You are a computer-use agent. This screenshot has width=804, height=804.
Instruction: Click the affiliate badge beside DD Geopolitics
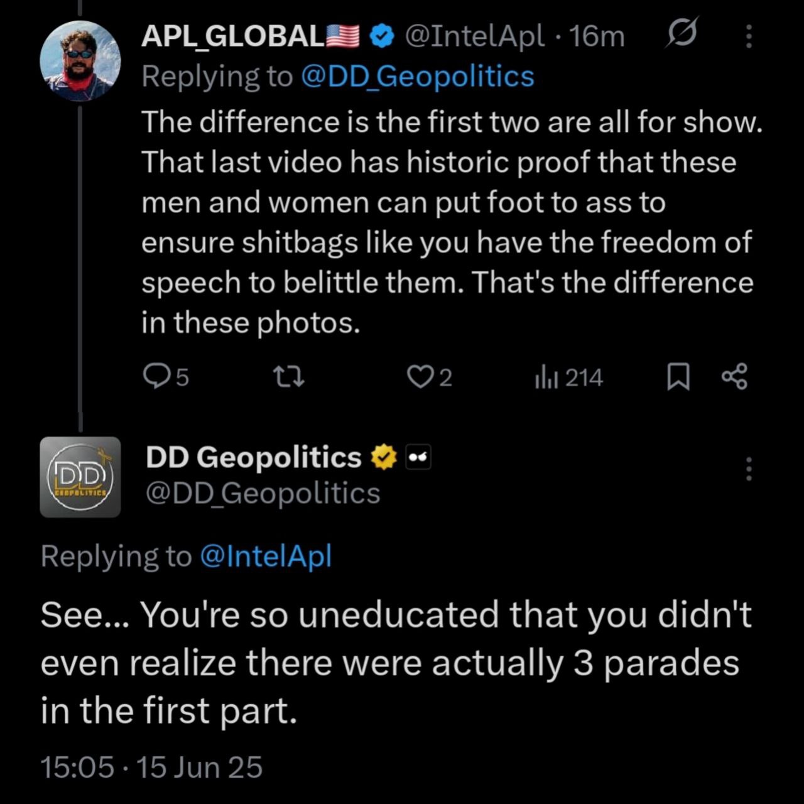click(418, 457)
